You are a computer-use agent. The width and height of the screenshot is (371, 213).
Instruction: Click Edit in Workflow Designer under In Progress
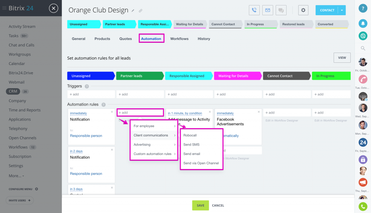coord(330,120)
